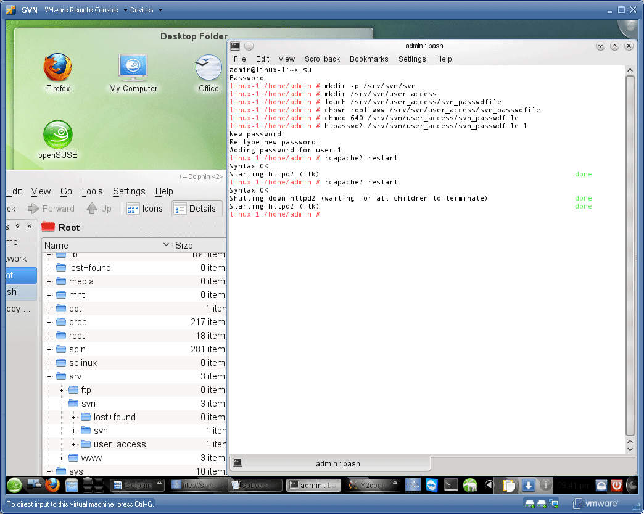This screenshot has width=644, height=514.
Task: Open Dolphin's Go menu
Action: click(x=66, y=191)
